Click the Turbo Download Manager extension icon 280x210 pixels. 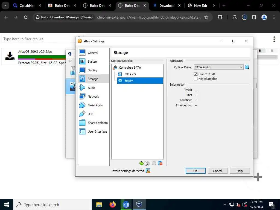click(244, 17)
